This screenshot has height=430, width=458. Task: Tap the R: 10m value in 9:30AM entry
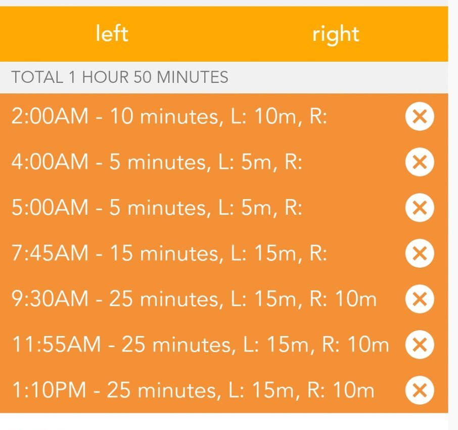[x=343, y=300]
